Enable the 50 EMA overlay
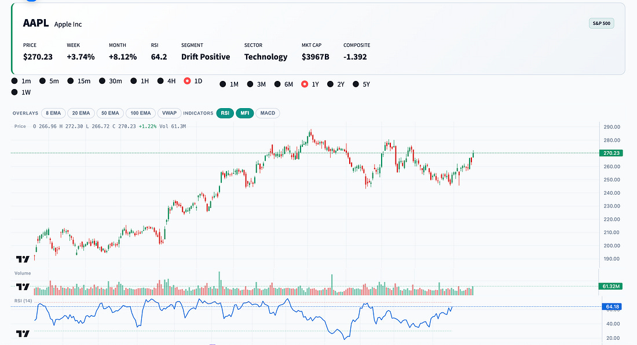This screenshot has height=345, width=637. point(110,113)
